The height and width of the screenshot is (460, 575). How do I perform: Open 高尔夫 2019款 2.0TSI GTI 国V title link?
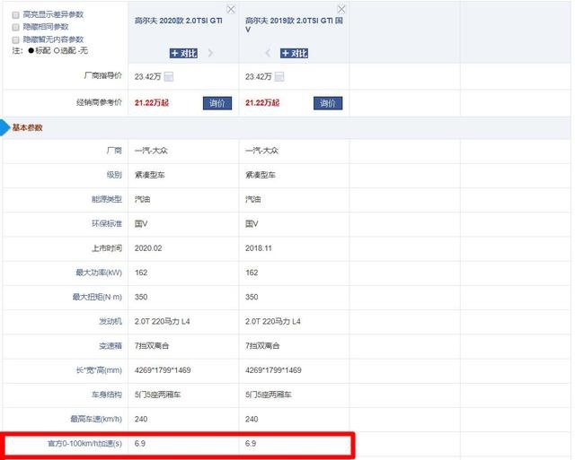click(294, 25)
